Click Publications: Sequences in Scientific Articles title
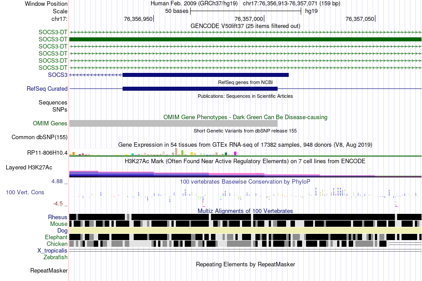Viewport: 422px width, 281px height. tap(246, 96)
